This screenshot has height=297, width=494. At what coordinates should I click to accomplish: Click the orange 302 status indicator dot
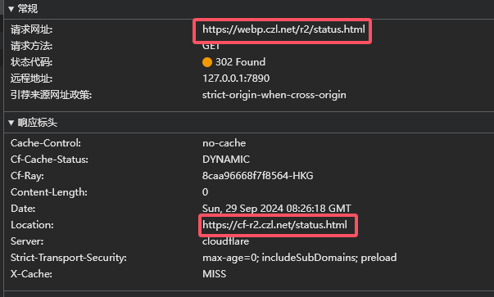pos(207,62)
